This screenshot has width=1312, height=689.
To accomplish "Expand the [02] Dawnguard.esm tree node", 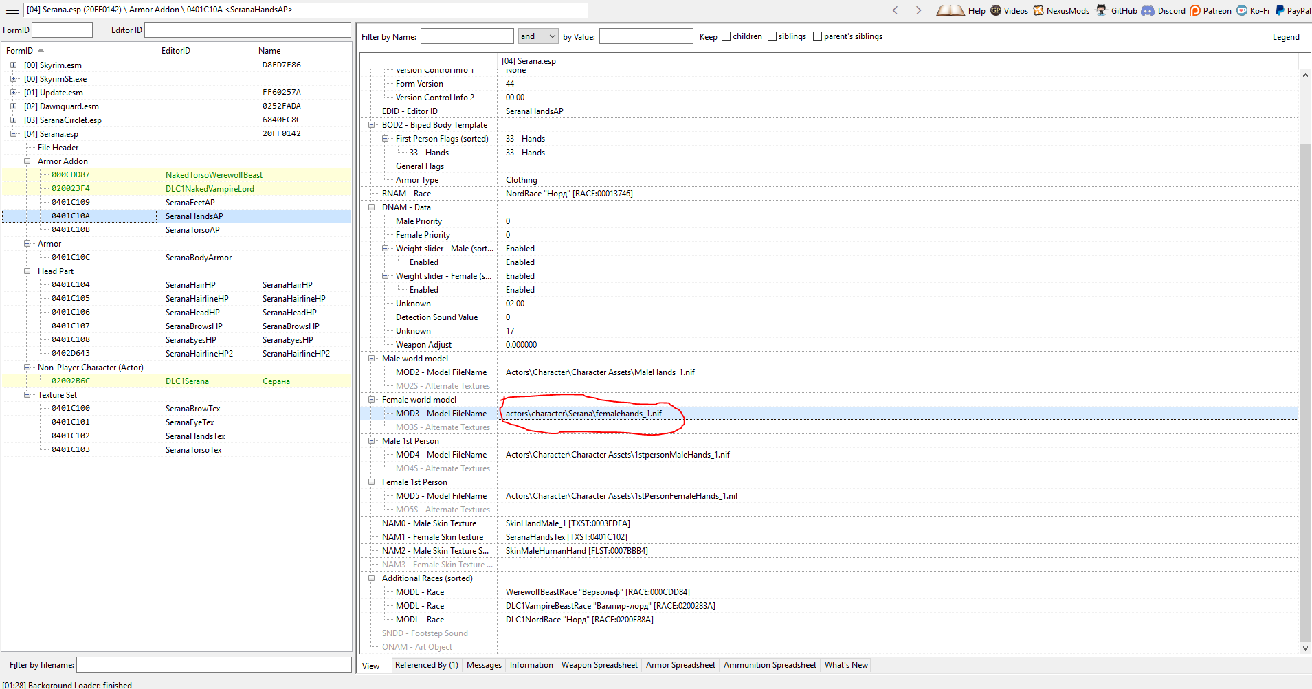I will (x=13, y=106).
